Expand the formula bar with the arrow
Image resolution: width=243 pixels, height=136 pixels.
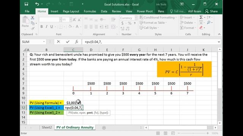pyautogui.click(x=219, y=42)
